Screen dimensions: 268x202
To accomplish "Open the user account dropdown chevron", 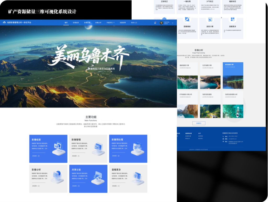I will click(x=172, y=23).
